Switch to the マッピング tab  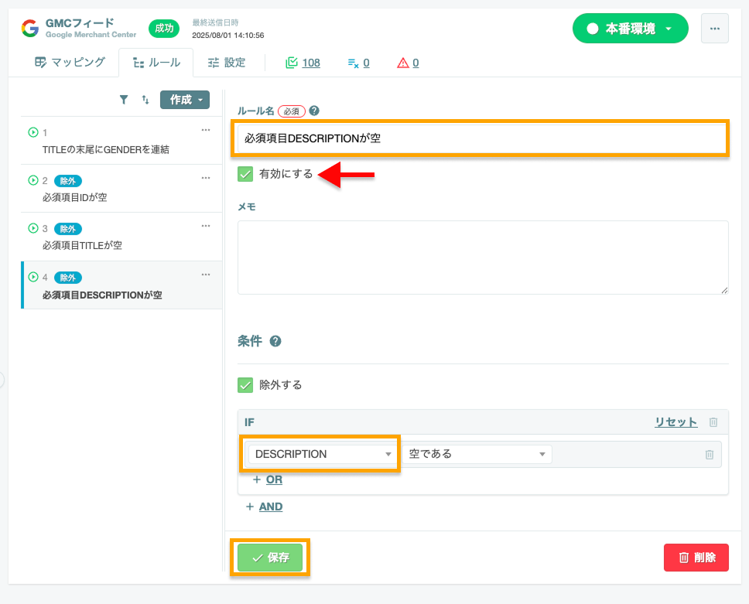click(x=70, y=63)
